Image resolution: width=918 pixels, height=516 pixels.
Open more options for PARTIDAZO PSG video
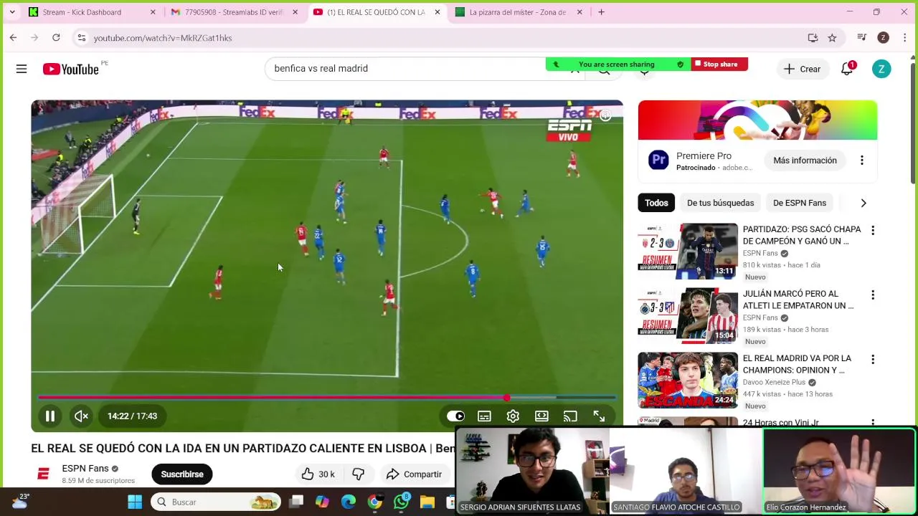coord(873,230)
